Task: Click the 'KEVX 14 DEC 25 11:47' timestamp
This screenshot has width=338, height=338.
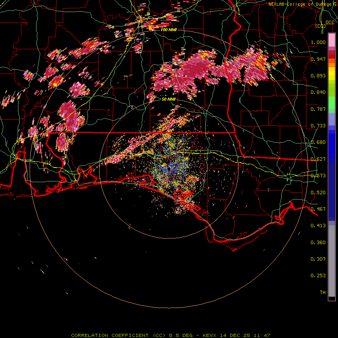Action: (x=237, y=335)
